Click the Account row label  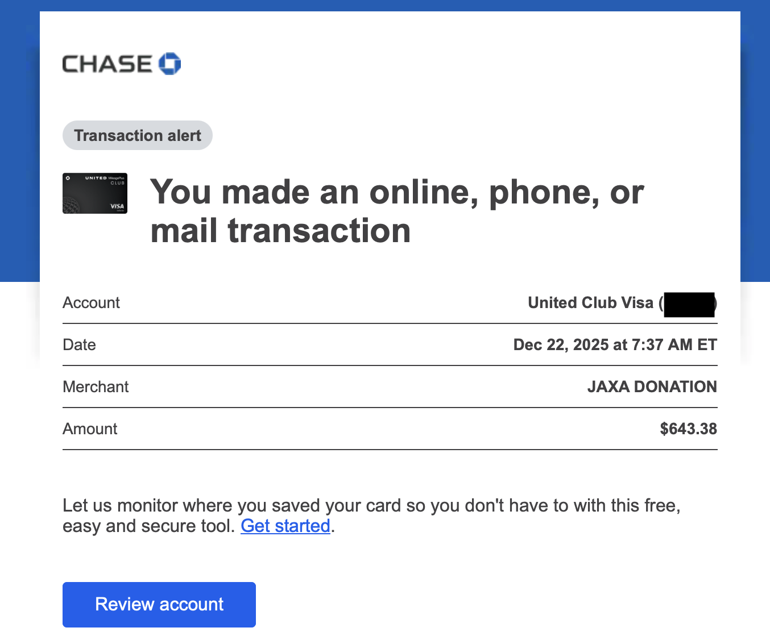click(91, 303)
